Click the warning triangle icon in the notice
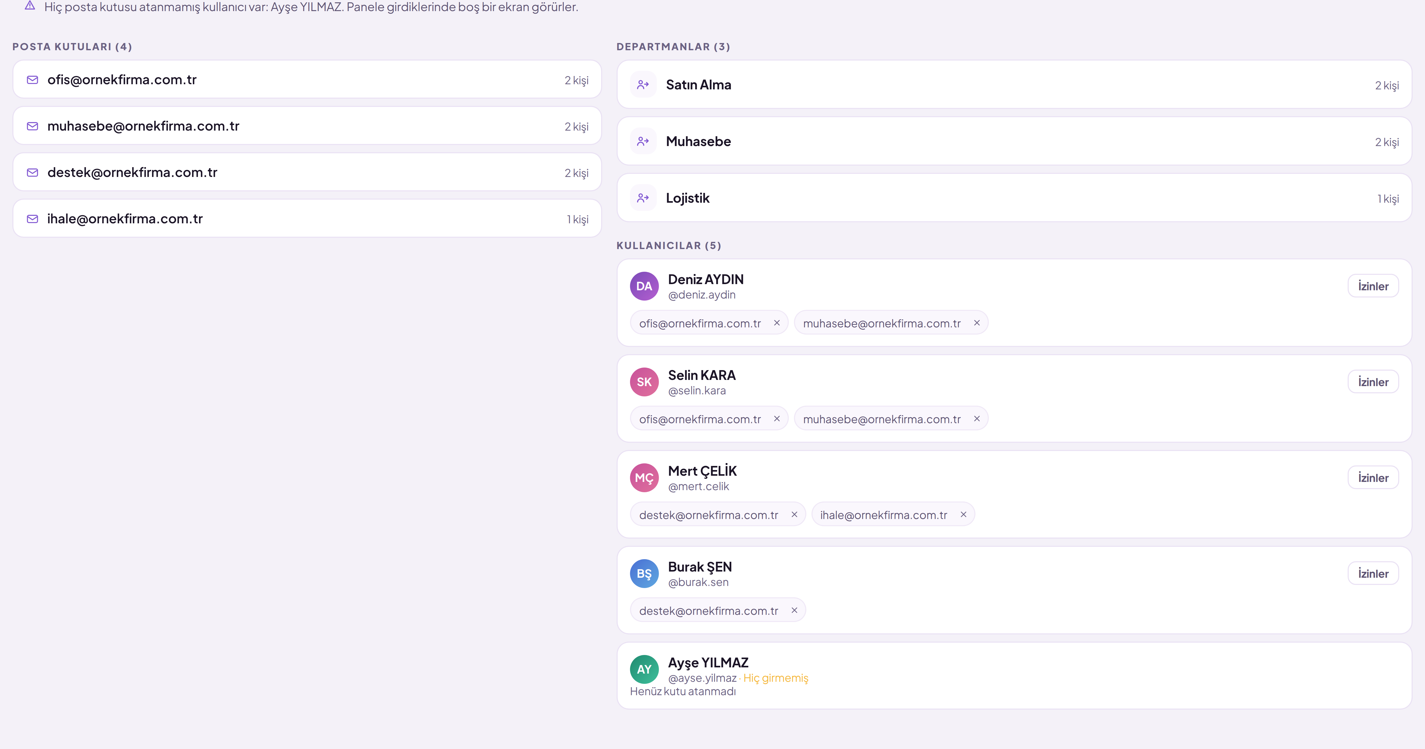The image size is (1425, 749). [30, 5]
